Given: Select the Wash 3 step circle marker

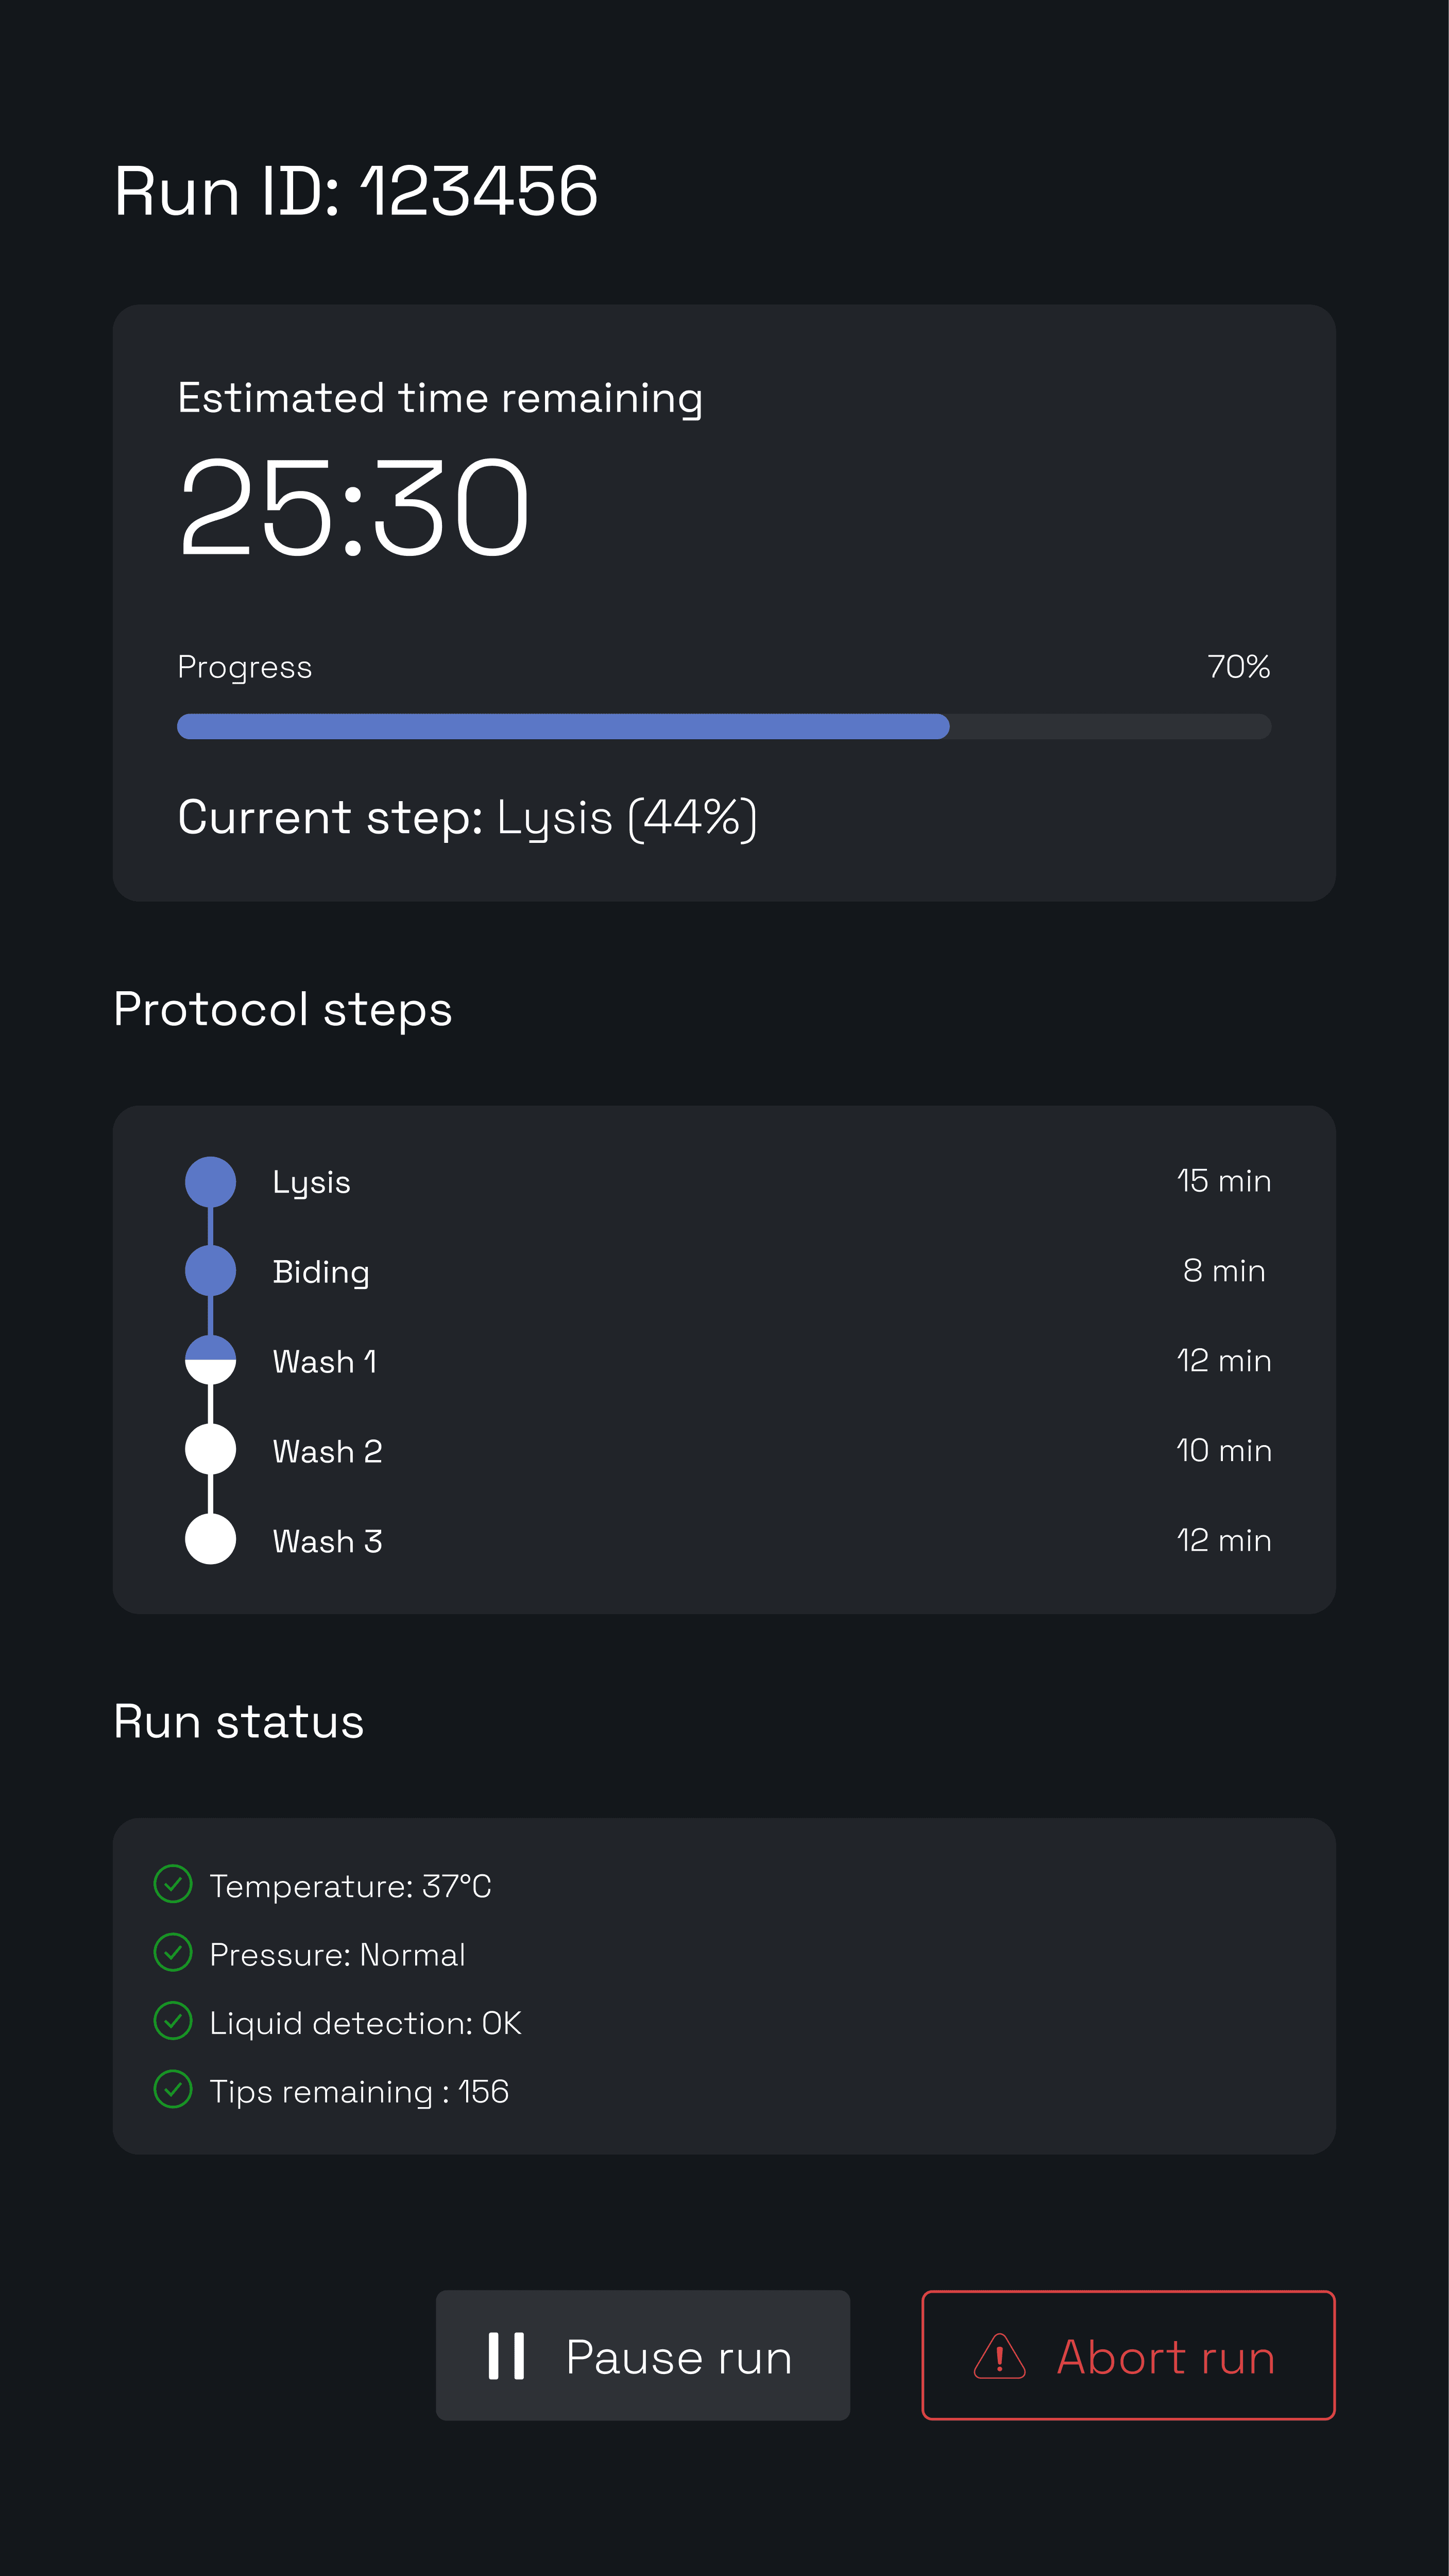Looking at the screenshot, I should pyautogui.click(x=211, y=1540).
